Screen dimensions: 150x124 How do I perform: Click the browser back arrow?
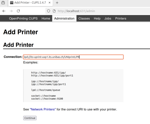tap(4, 11)
